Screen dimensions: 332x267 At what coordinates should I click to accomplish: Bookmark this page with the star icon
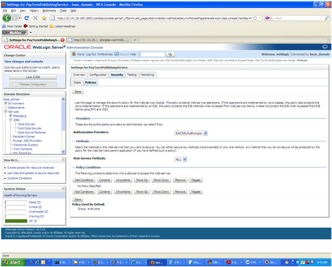click(x=255, y=18)
